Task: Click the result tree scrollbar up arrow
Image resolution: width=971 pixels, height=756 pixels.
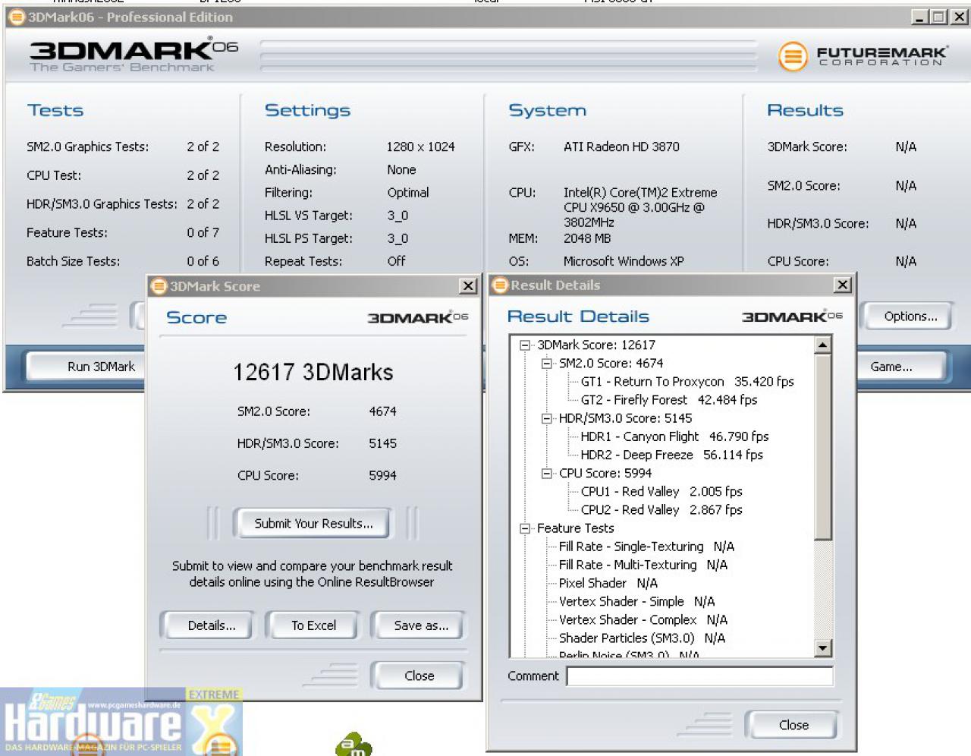Action: click(823, 345)
